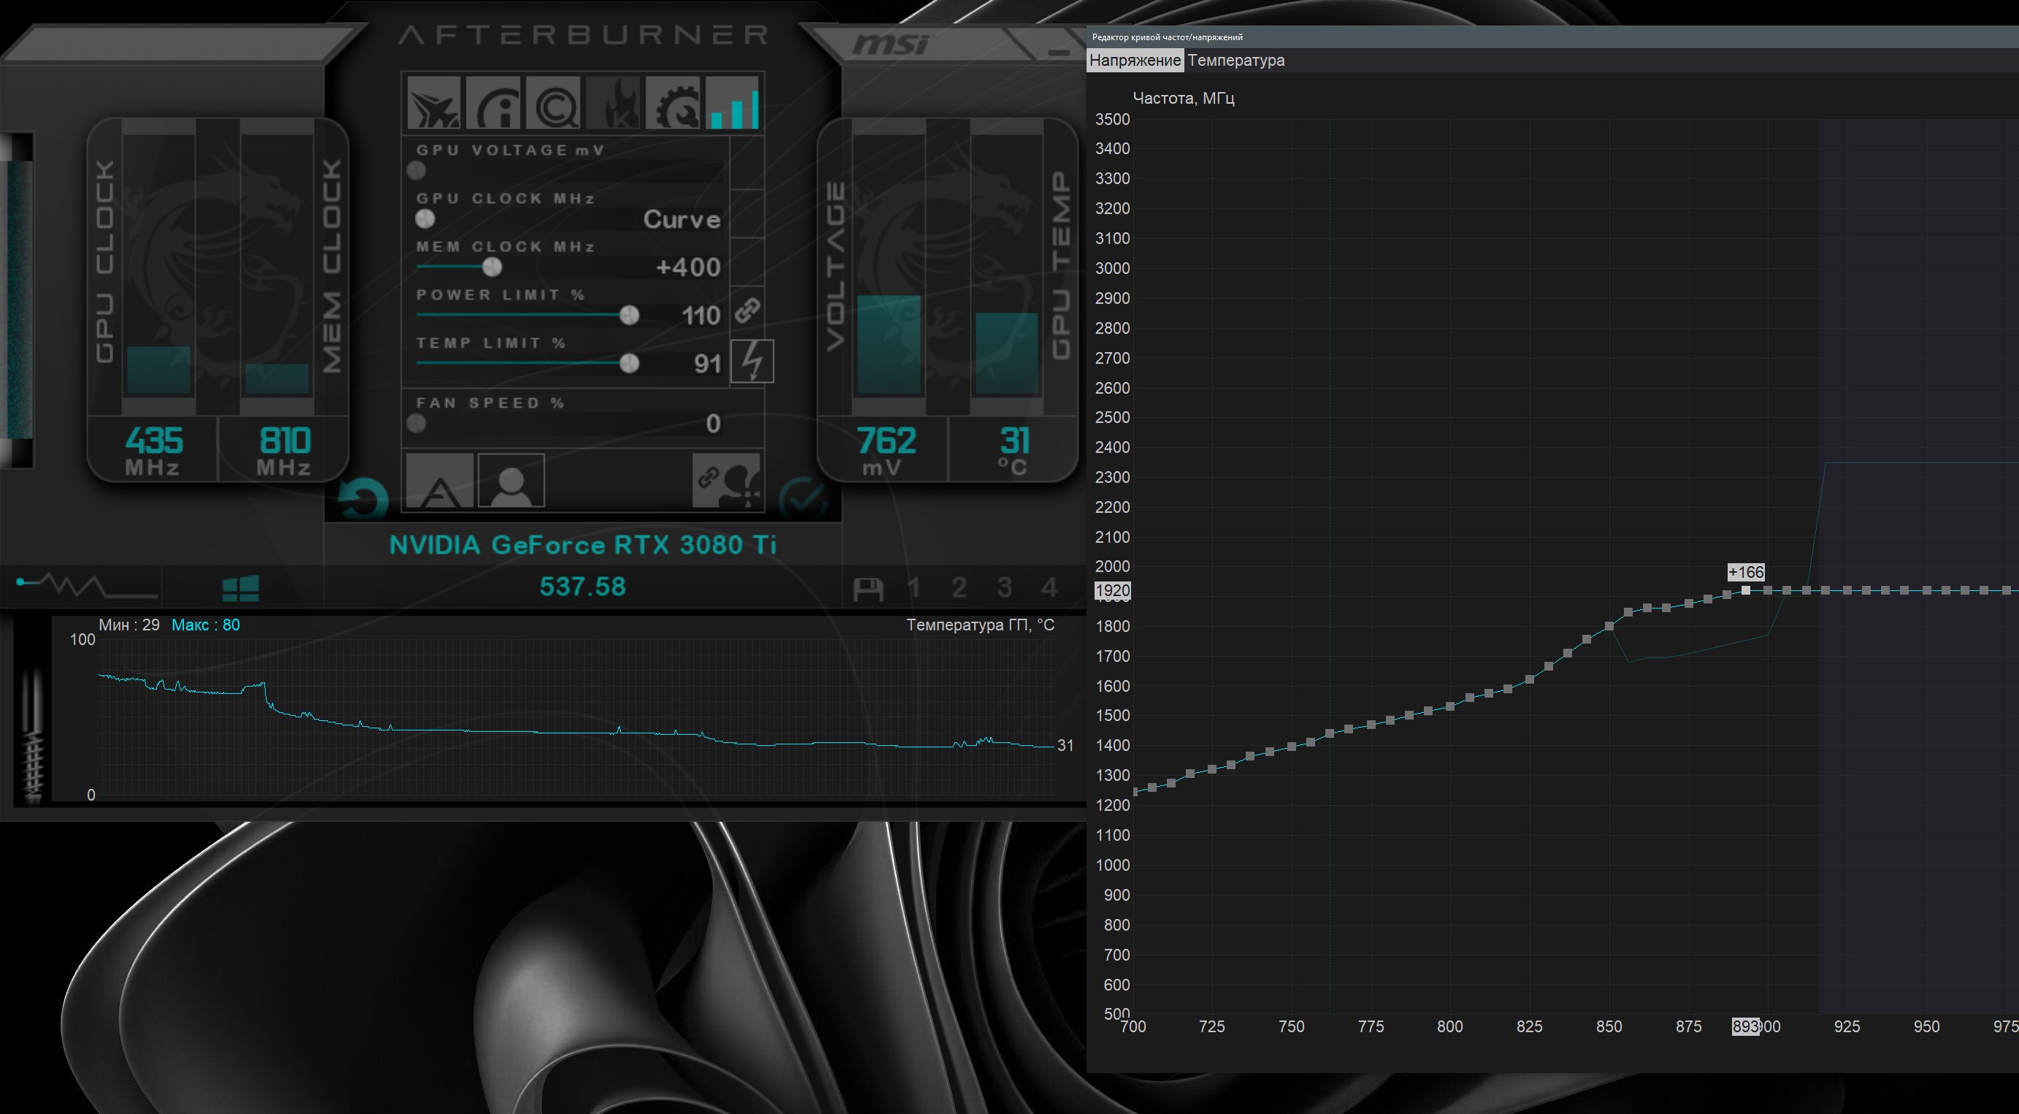Viewport: 2019px width, 1114px height.
Task: Toggle temp limit priority lightning button
Action: tap(751, 362)
